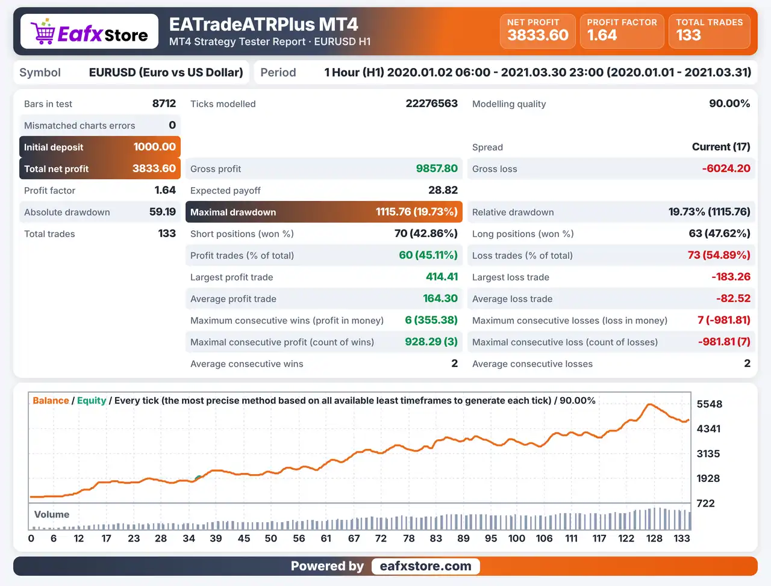This screenshot has width=771, height=586.
Task: Click the Expected payoff 28.82 value
Action: pyautogui.click(x=443, y=190)
